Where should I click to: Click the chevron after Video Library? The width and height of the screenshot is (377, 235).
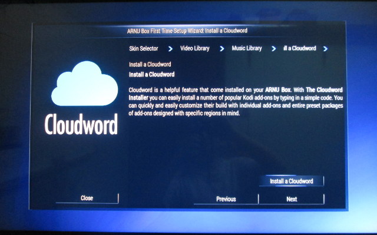click(x=222, y=49)
